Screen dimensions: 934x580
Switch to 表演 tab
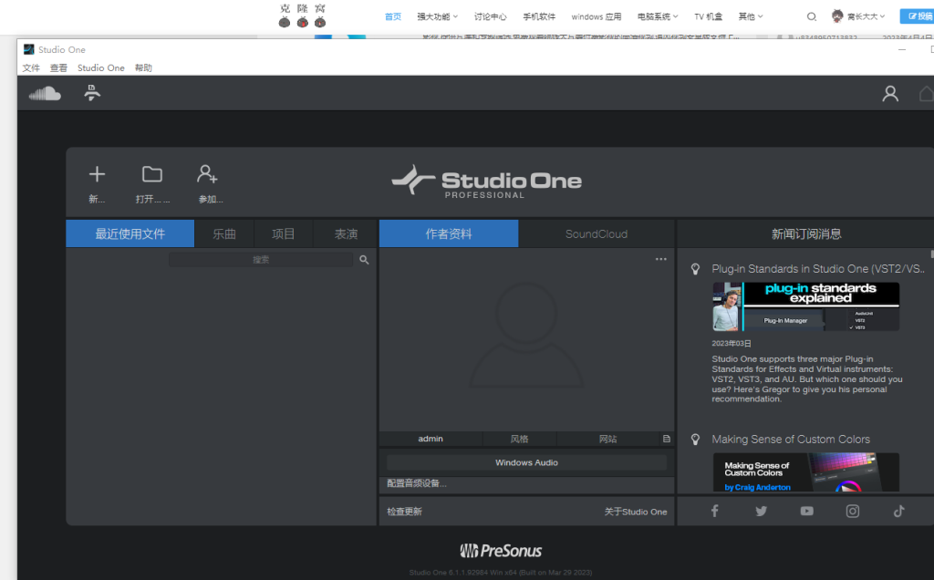346,233
